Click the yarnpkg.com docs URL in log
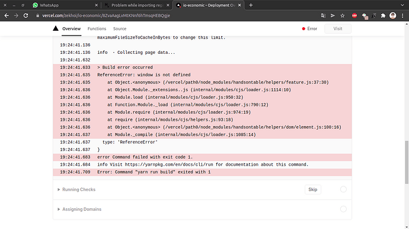 [169, 165]
